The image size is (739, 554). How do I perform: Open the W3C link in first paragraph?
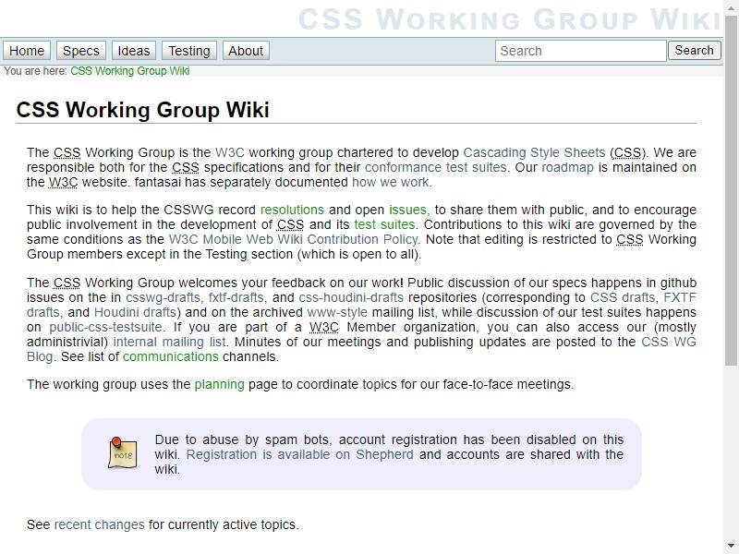pyautogui.click(x=230, y=152)
